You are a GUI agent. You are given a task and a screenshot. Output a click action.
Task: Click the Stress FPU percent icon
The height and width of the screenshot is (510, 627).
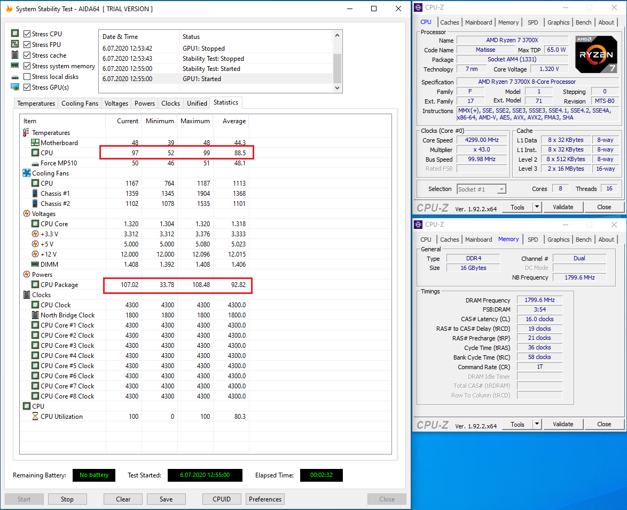pos(15,44)
